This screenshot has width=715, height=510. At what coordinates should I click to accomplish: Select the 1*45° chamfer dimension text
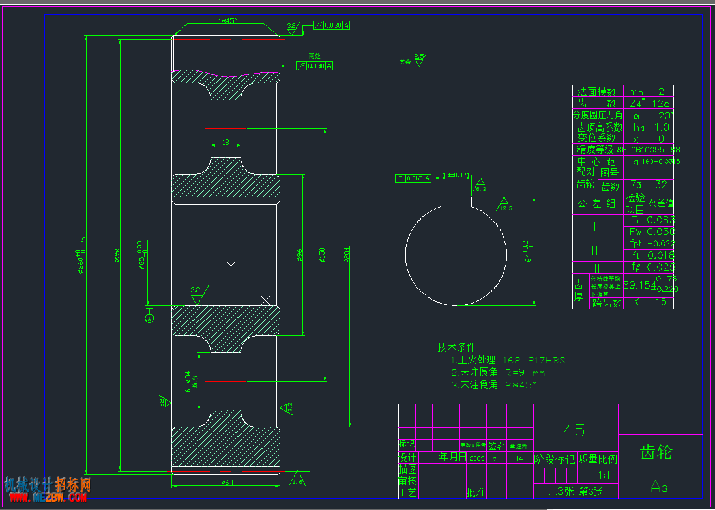pyautogui.click(x=227, y=21)
